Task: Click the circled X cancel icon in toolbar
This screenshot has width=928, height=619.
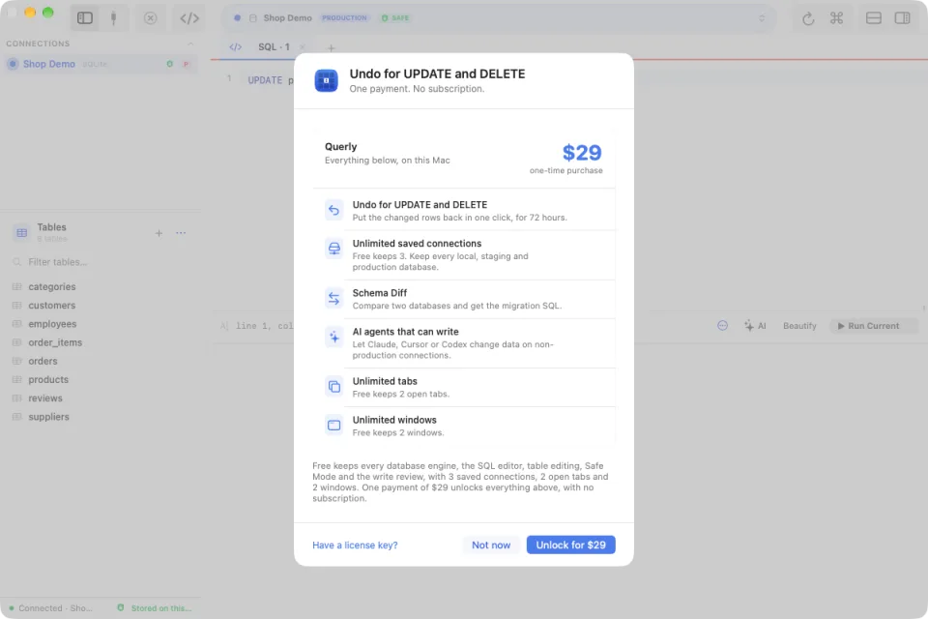Action: pyautogui.click(x=151, y=17)
